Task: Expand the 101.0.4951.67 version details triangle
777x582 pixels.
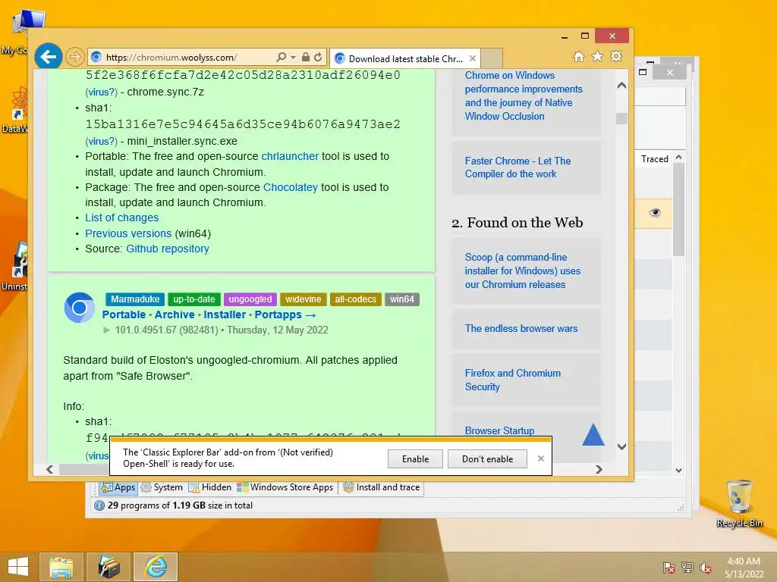Action: (106, 330)
